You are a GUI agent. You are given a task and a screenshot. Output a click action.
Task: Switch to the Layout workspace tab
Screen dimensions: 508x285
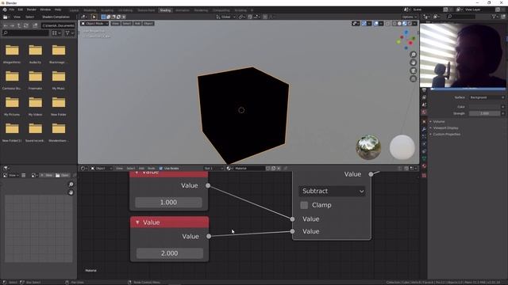coord(74,10)
